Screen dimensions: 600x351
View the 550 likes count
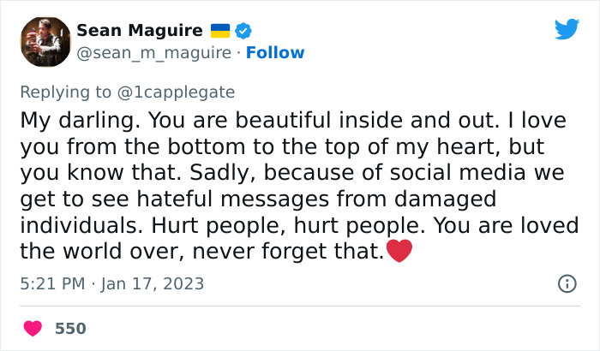pyautogui.click(x=70, y=328)
